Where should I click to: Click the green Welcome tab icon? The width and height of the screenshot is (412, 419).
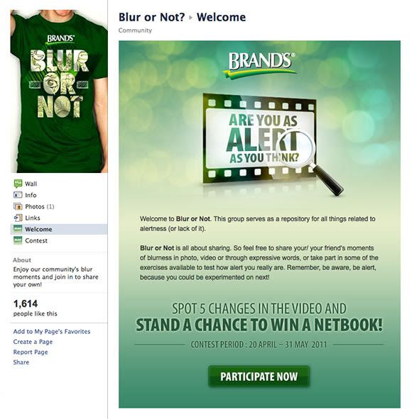tap(18, 229)
